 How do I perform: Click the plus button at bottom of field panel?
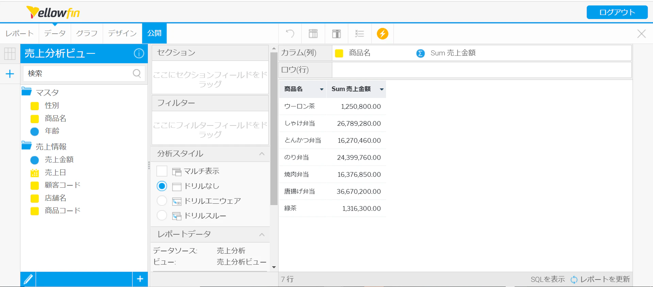click(x=140, y=279)
